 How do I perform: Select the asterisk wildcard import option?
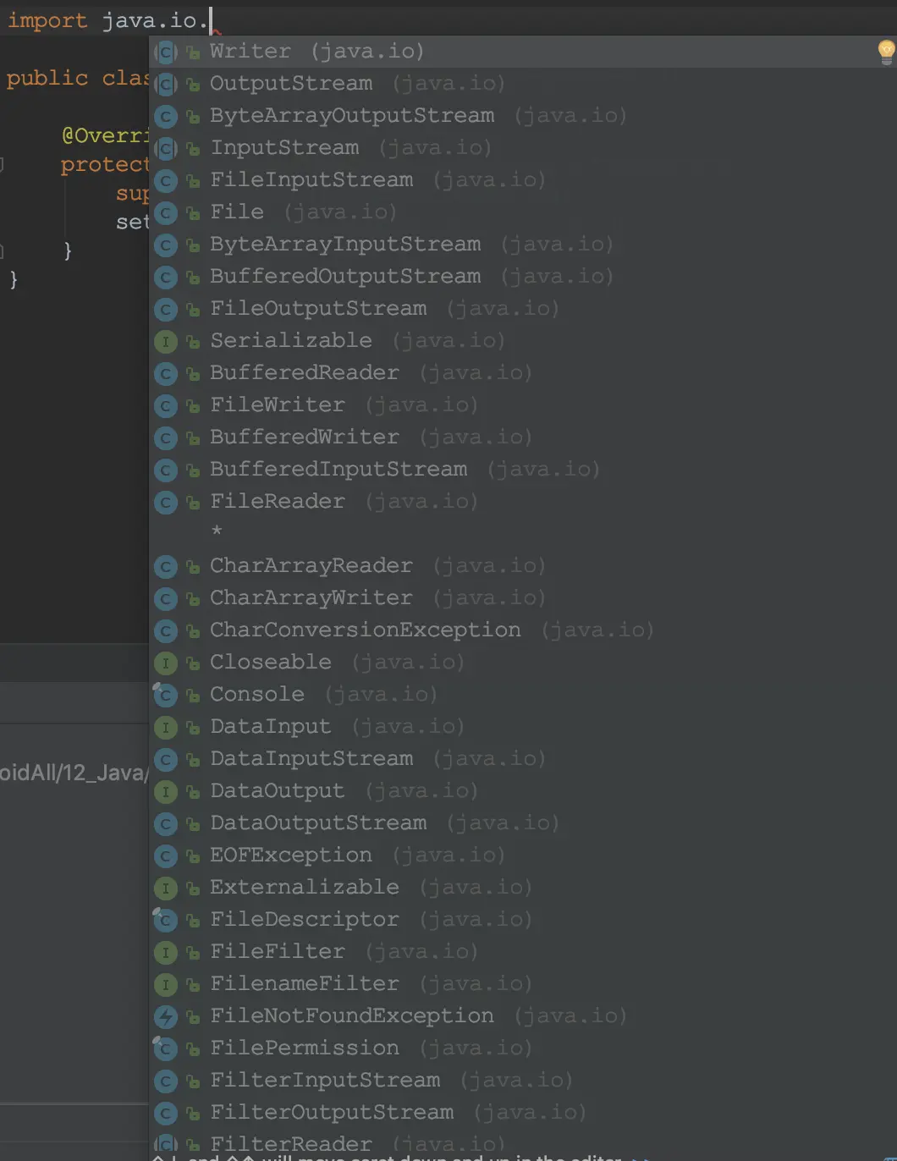[523, 533]
